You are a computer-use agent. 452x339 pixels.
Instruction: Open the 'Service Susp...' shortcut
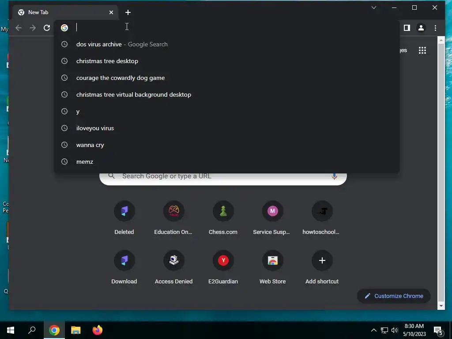pos(272,218)
